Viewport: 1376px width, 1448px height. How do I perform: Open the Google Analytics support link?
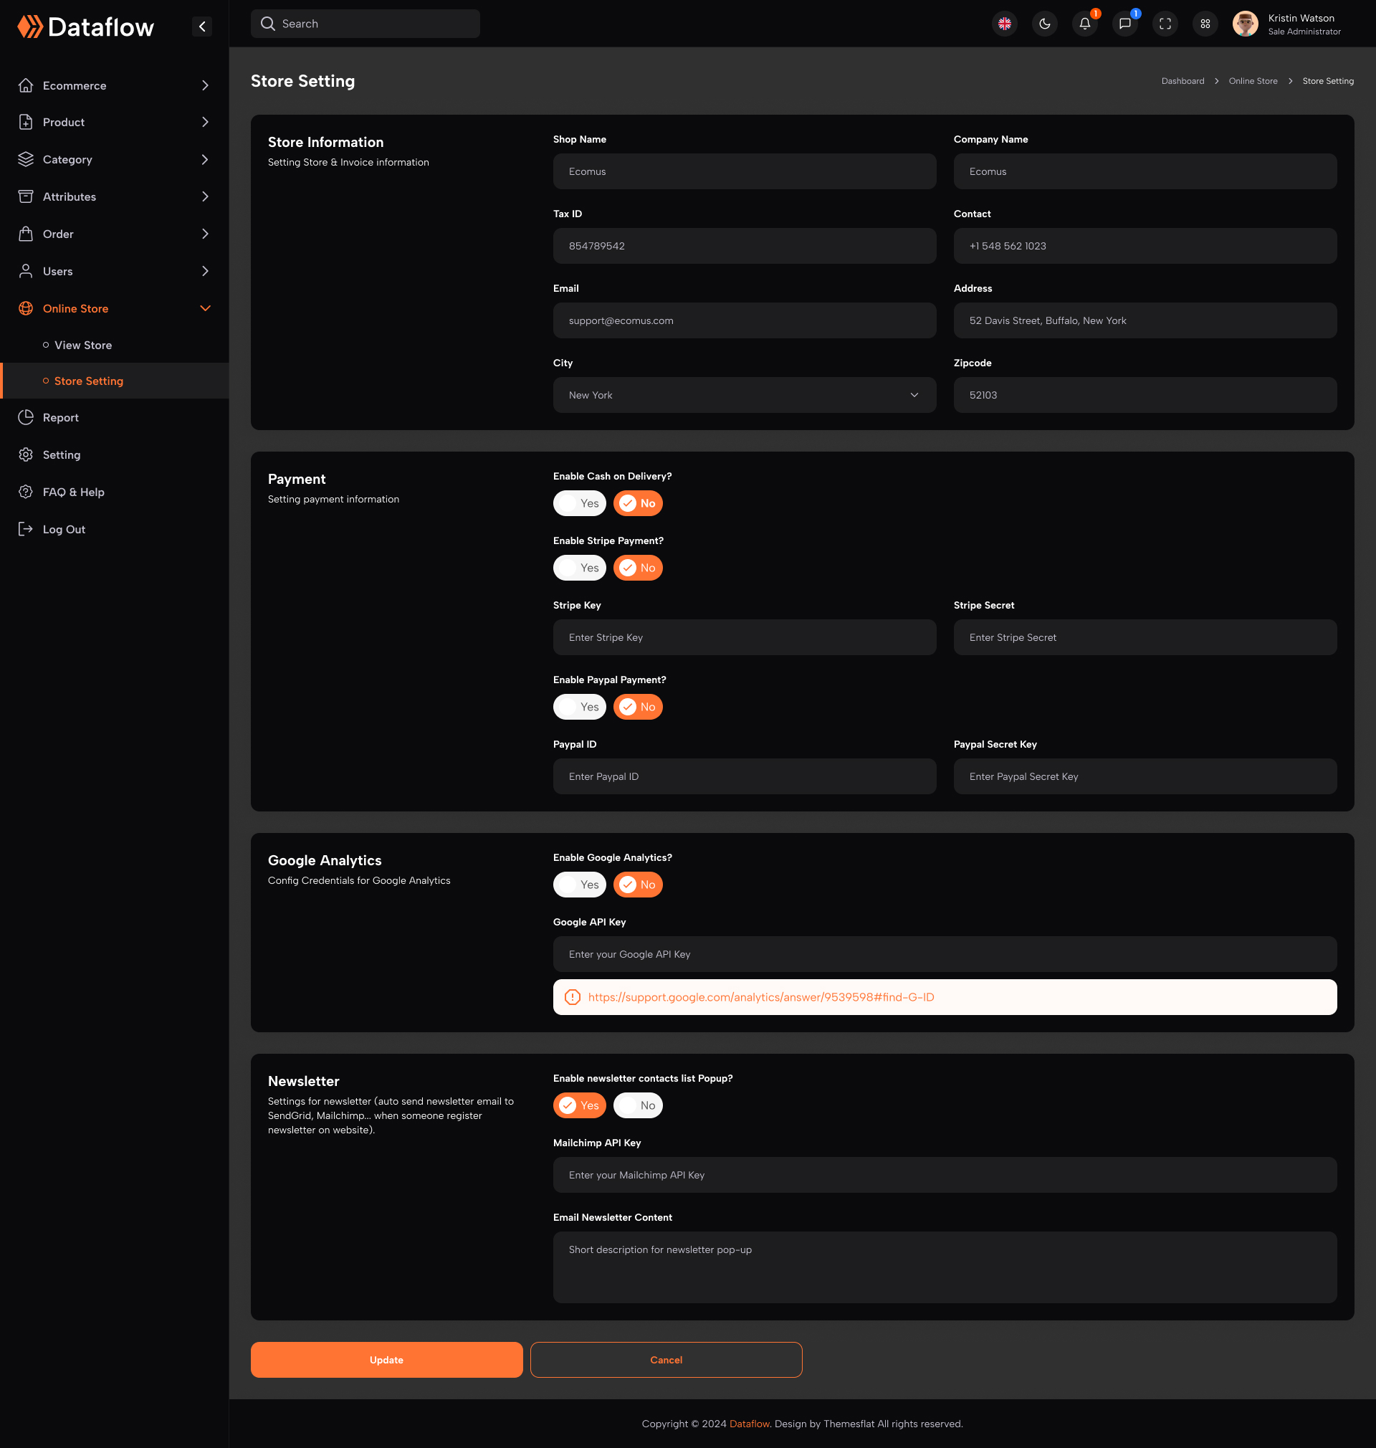click(x=761, y=997)
